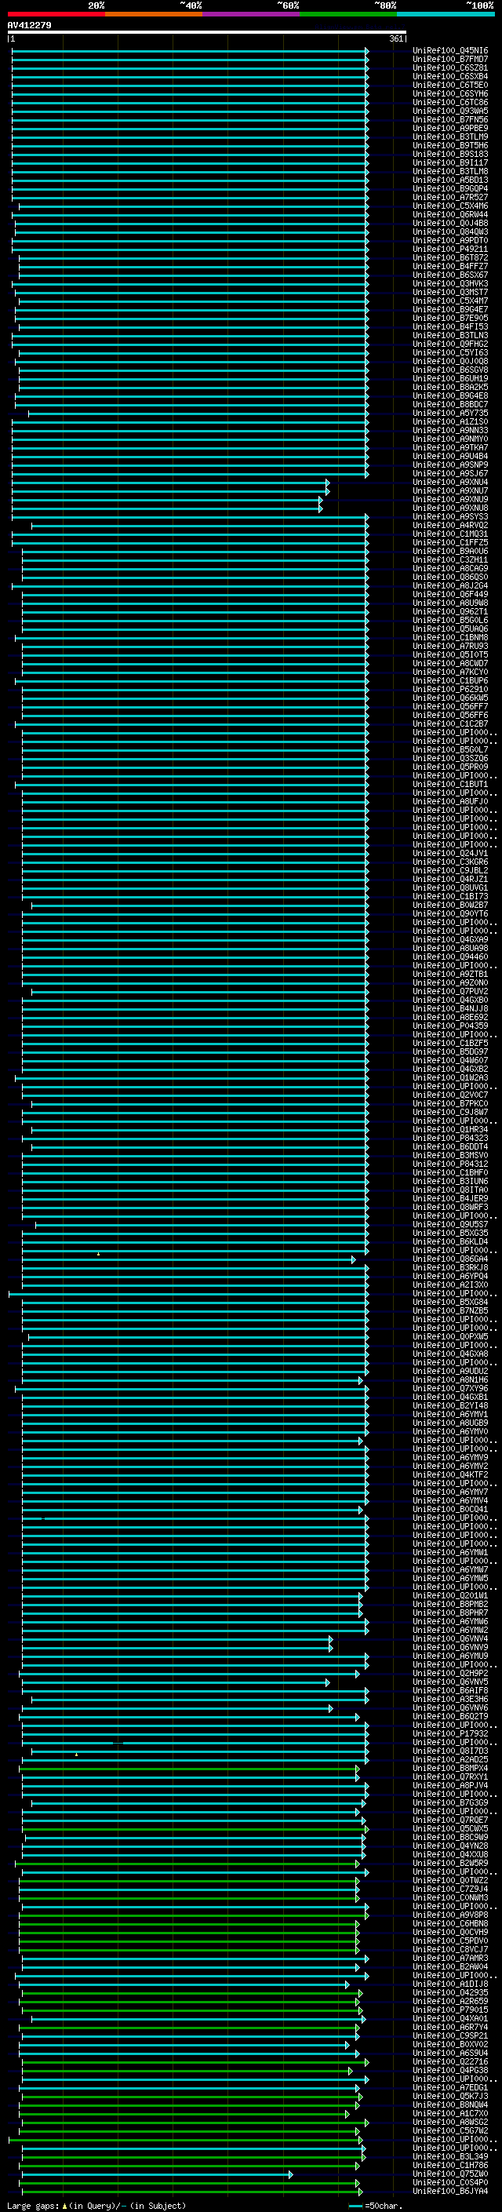502x2212 pixels.
Task: Open hit UniRef100_A4RVQ2
Action: pyautogui.click(x=450, y=525)
